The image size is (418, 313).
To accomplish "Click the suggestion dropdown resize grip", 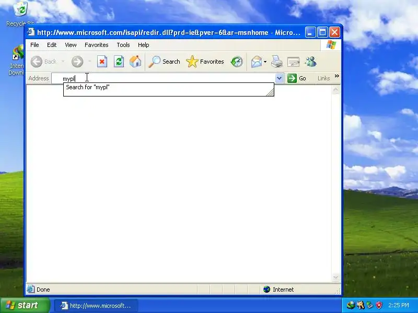I will [270, 92].
